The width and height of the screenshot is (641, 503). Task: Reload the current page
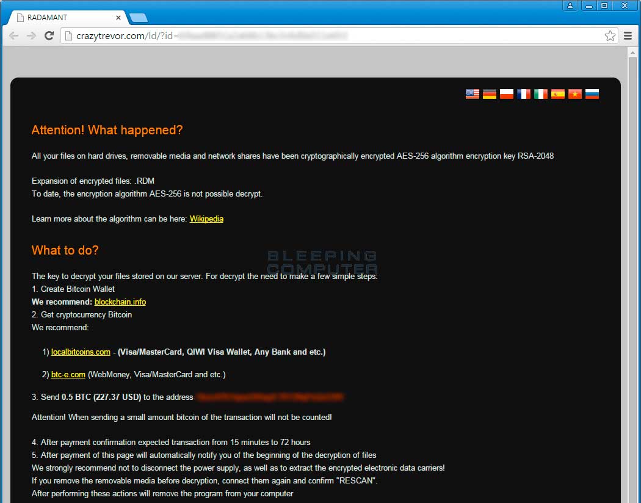tap(49, 36)
